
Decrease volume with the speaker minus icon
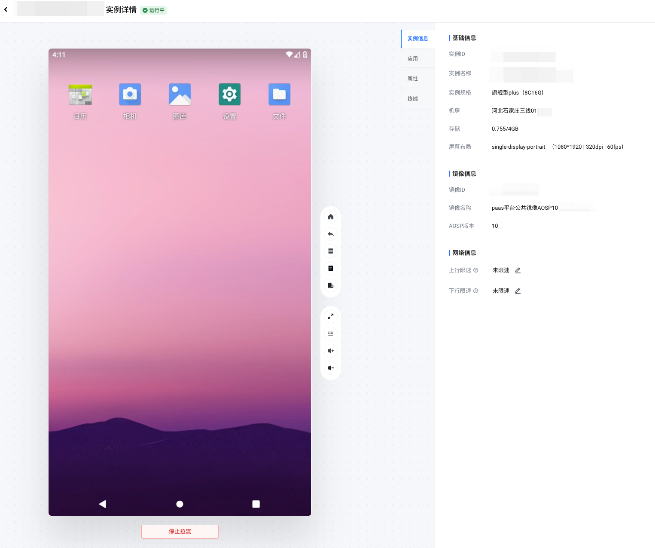[x=331, y=368]
